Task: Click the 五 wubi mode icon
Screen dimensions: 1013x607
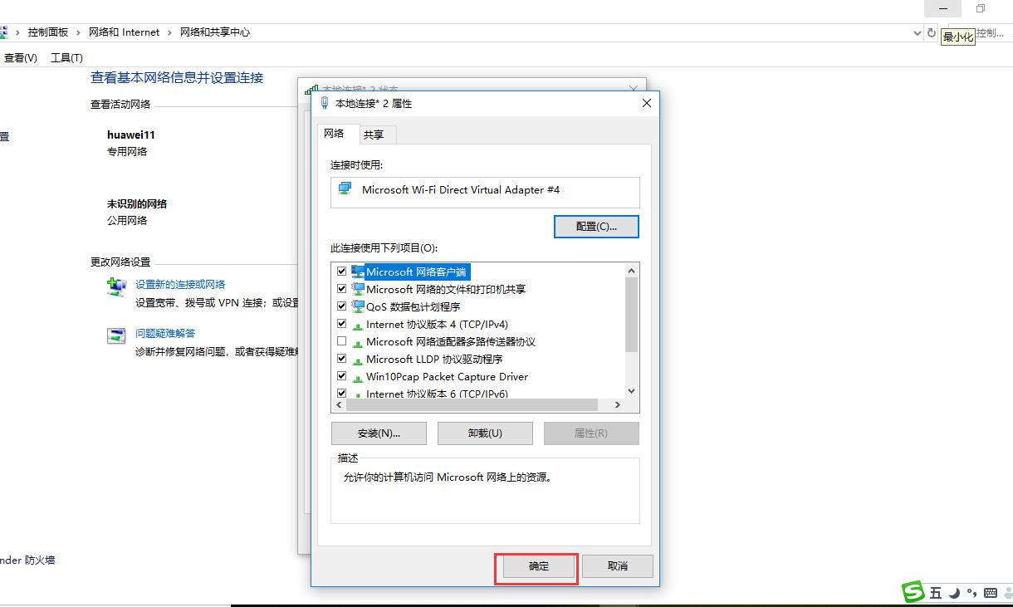Action: [936, 593]
